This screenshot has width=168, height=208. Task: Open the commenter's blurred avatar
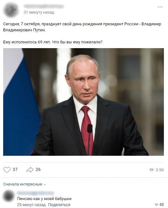pyautogui.click(x=9, y=196)
